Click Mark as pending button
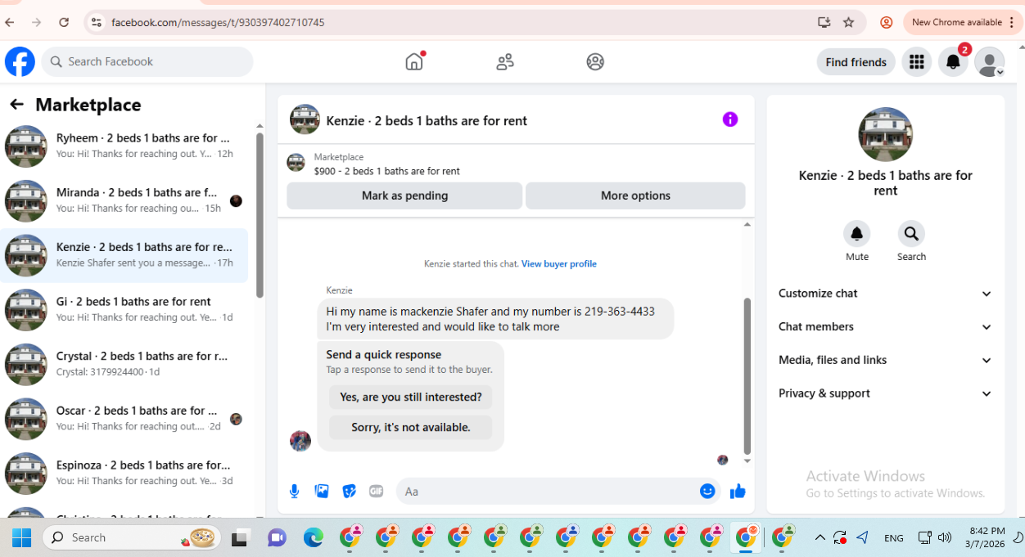This screenshot has width=1025, height=557. tap(404, 195)
